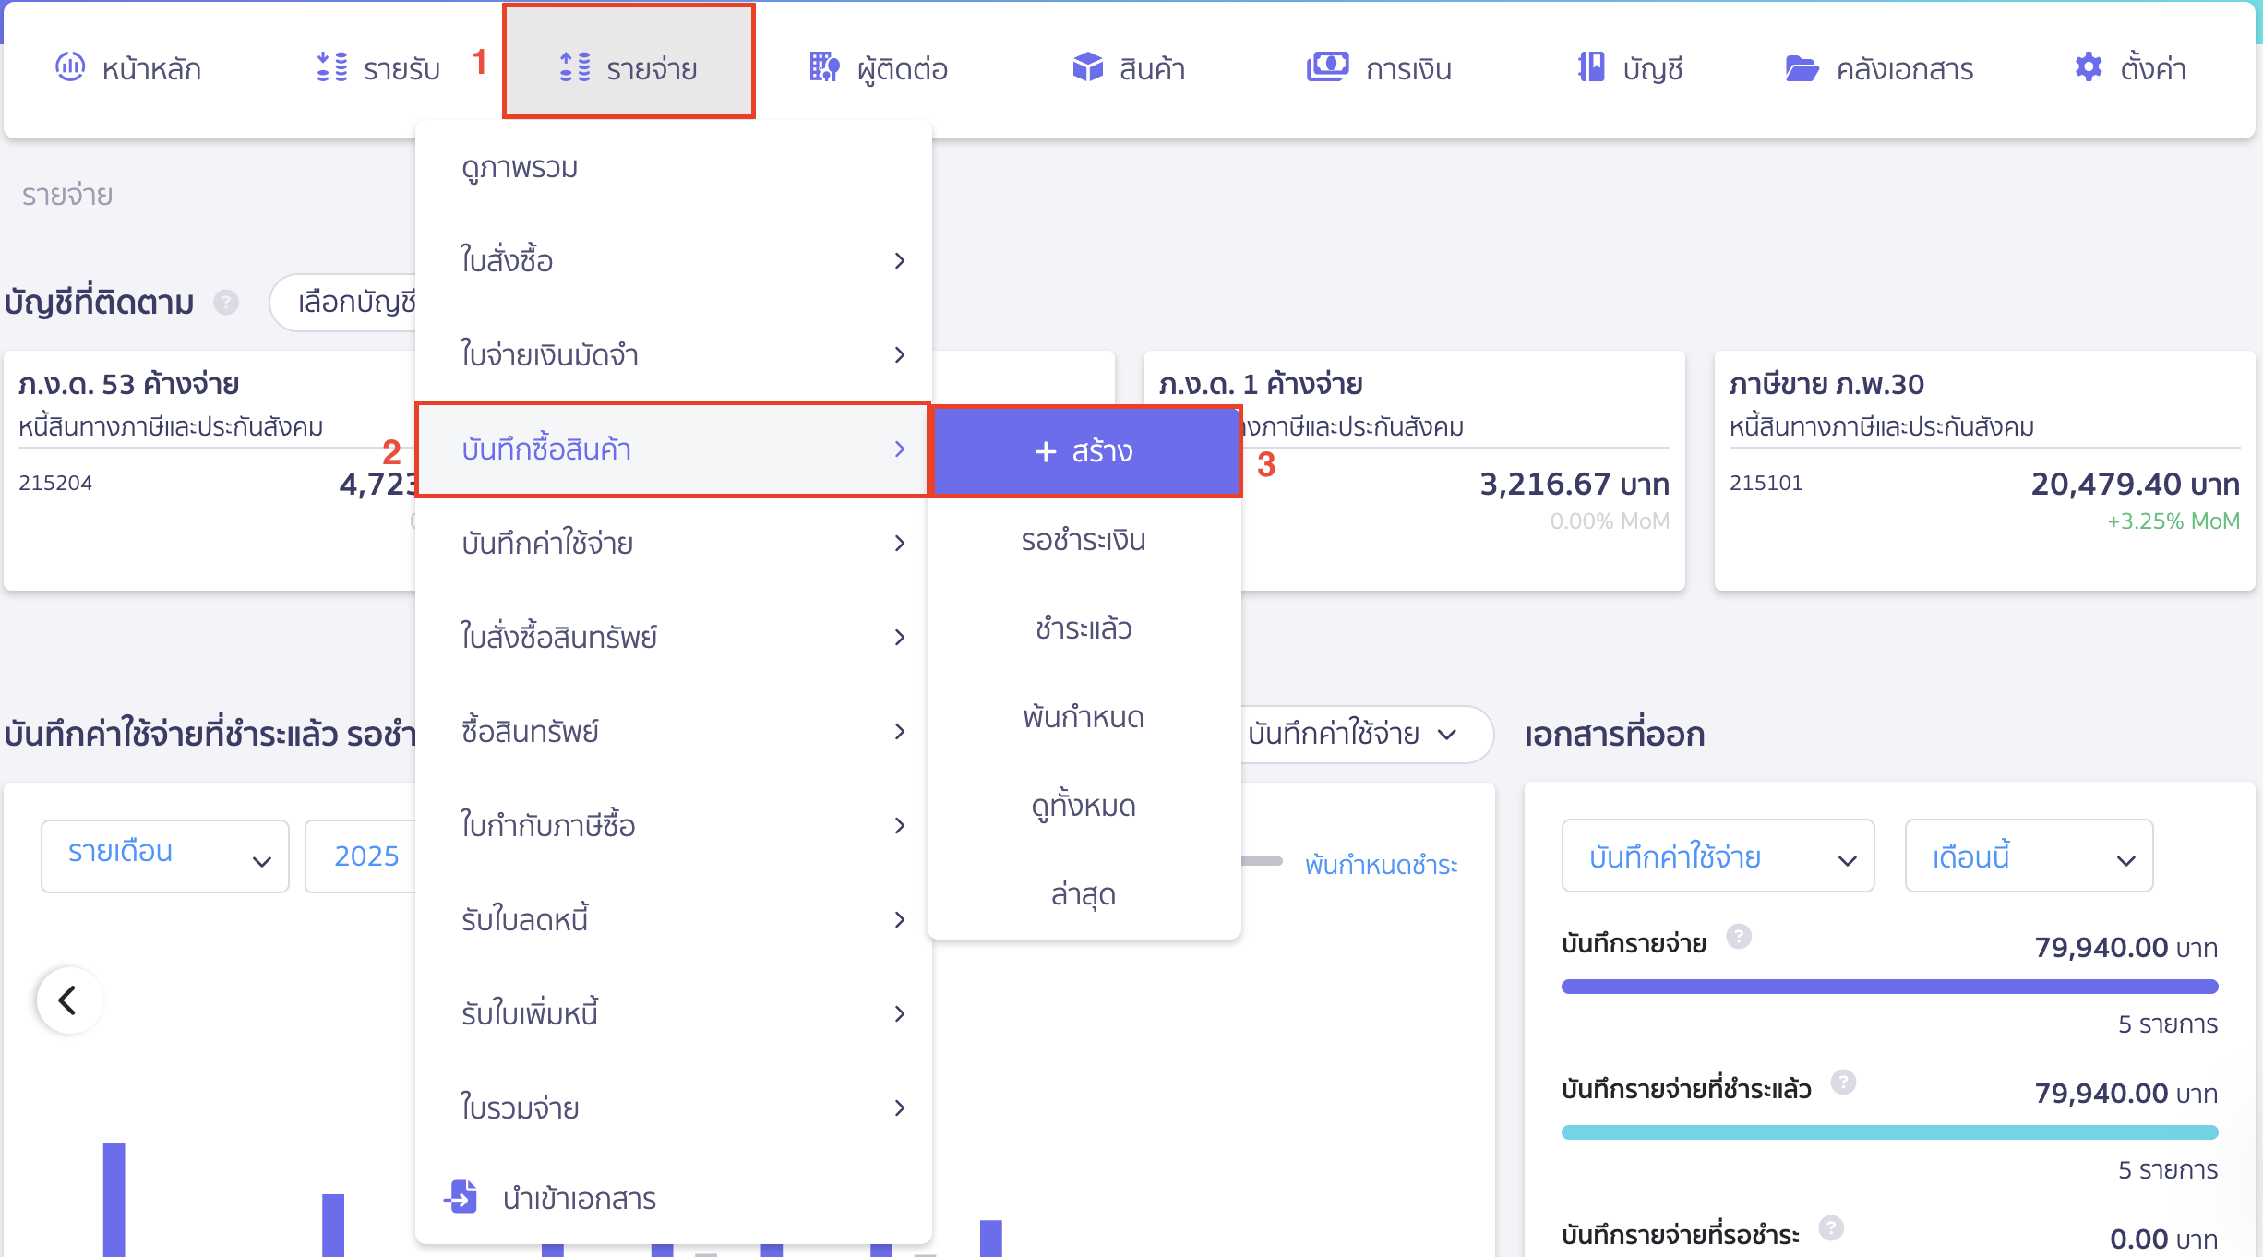Expand ใบกำกับภาษีซื้อ submenu arrow
2263x1257 pixels.
click(900, 826)
